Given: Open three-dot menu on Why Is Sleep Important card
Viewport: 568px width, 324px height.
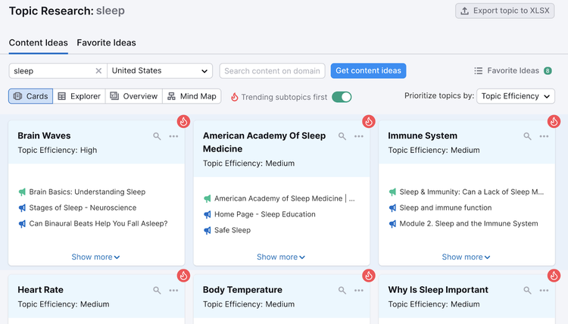Looking at the screenshot, I should coord(544,291).
